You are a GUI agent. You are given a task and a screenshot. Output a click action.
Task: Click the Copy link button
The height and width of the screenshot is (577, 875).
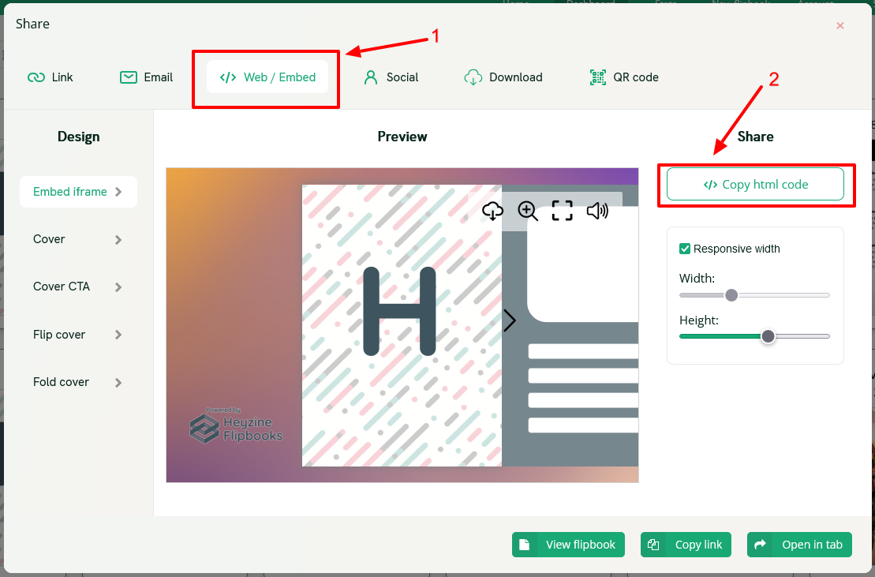pyautogui.click(x=686, y=545)
